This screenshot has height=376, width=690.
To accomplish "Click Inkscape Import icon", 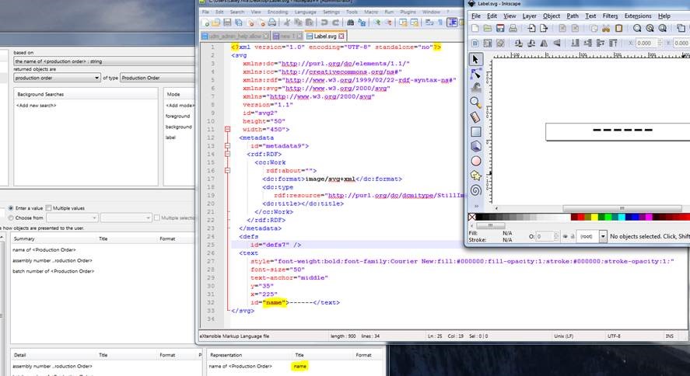I will point(531,29).
